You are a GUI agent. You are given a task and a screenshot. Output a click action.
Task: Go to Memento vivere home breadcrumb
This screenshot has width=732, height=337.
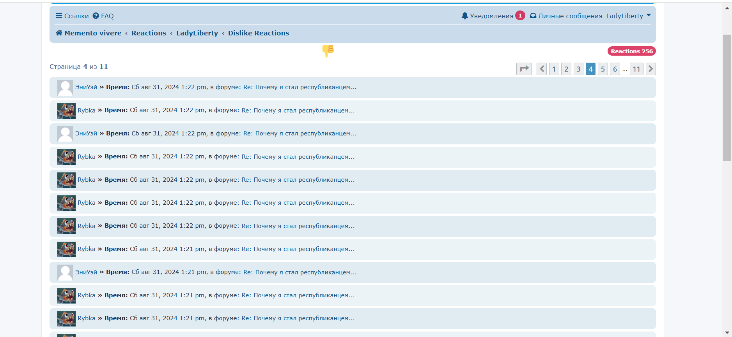point(89,33)
